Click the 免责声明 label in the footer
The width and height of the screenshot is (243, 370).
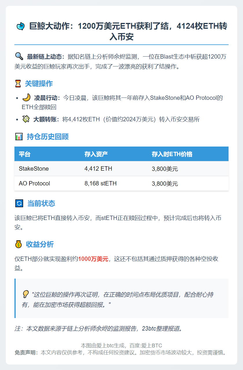[26, 353]
